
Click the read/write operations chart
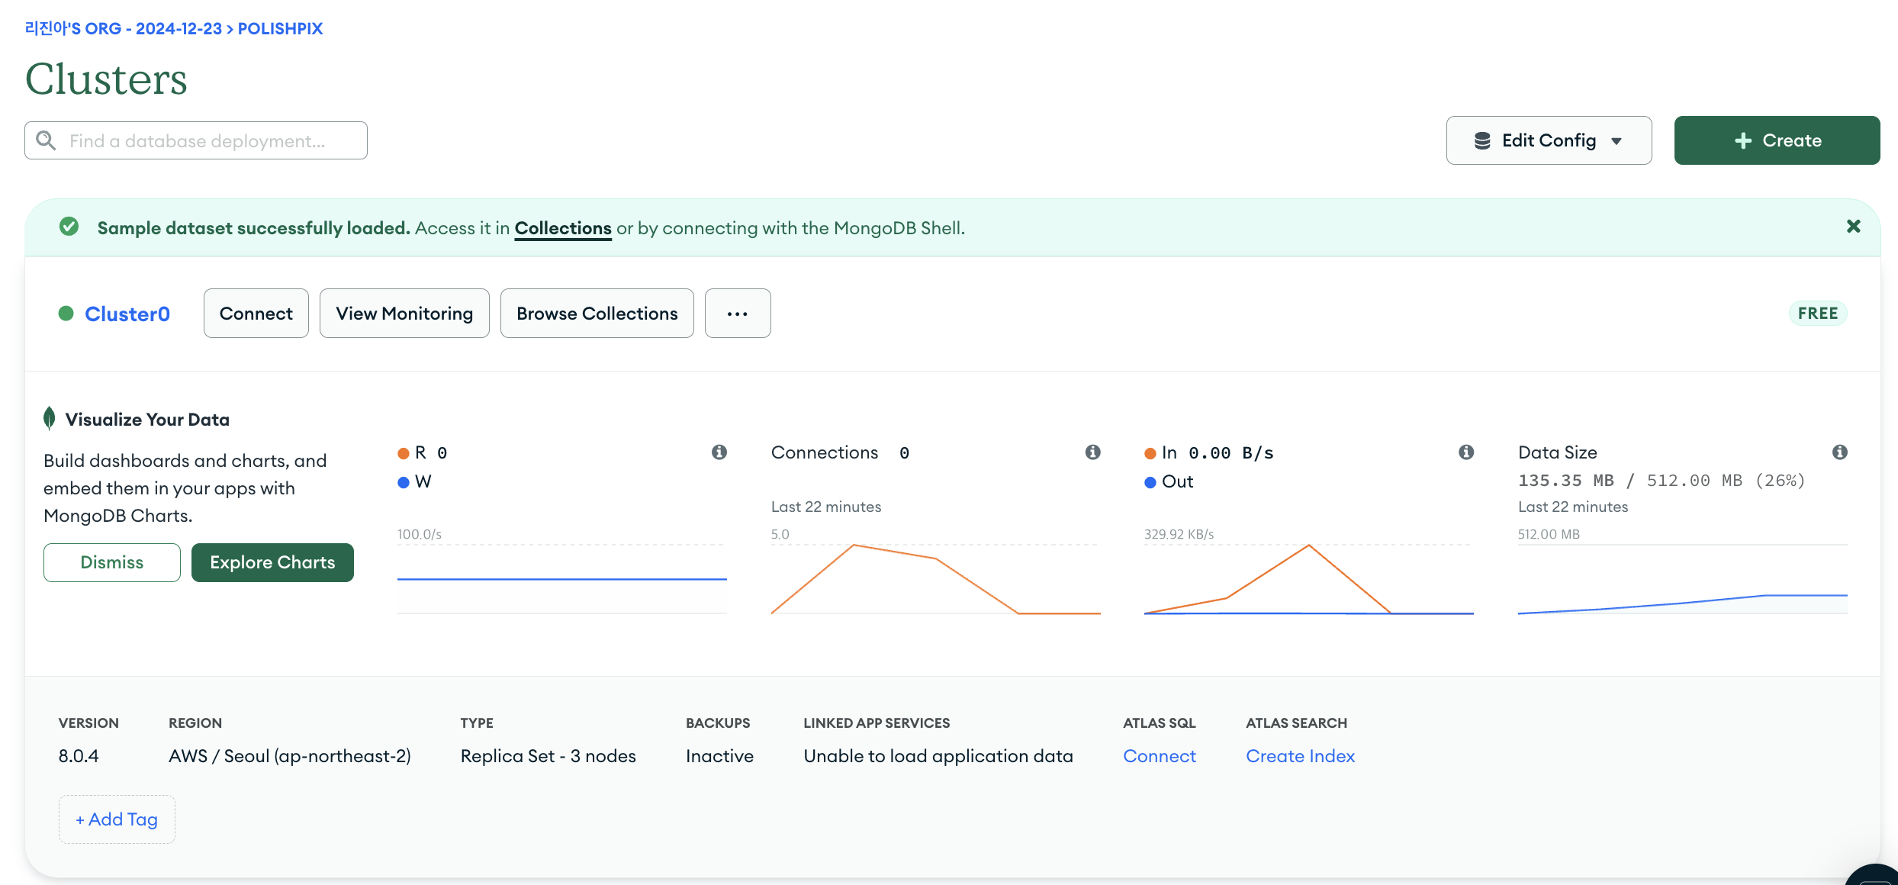click(x=561, y=579)
